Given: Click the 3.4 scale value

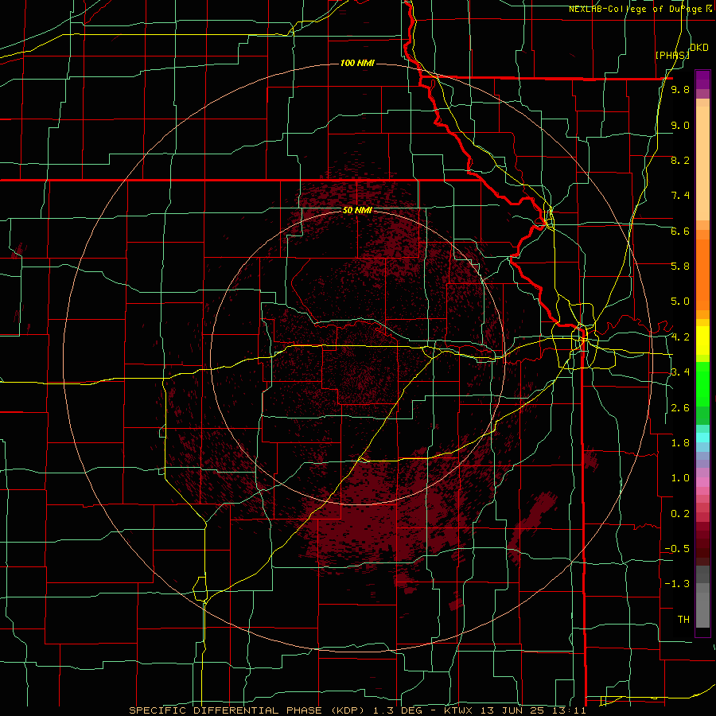Looking at the screenshot, I should (x=680, y=372).
